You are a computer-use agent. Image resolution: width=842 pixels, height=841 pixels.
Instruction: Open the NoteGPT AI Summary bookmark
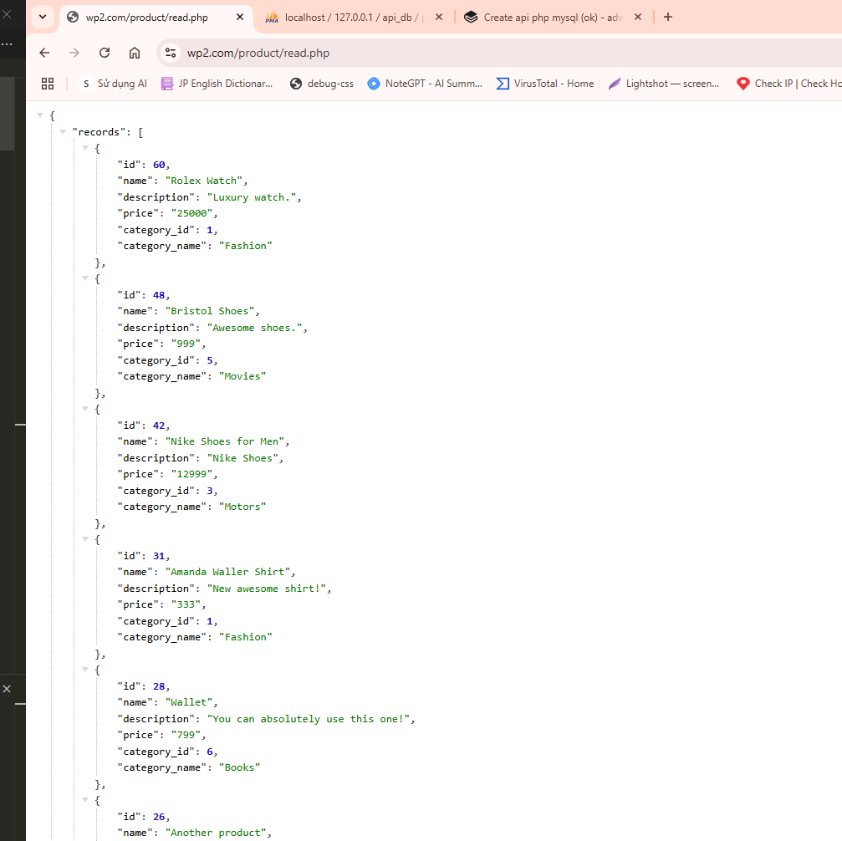click(x=425, y=84)
